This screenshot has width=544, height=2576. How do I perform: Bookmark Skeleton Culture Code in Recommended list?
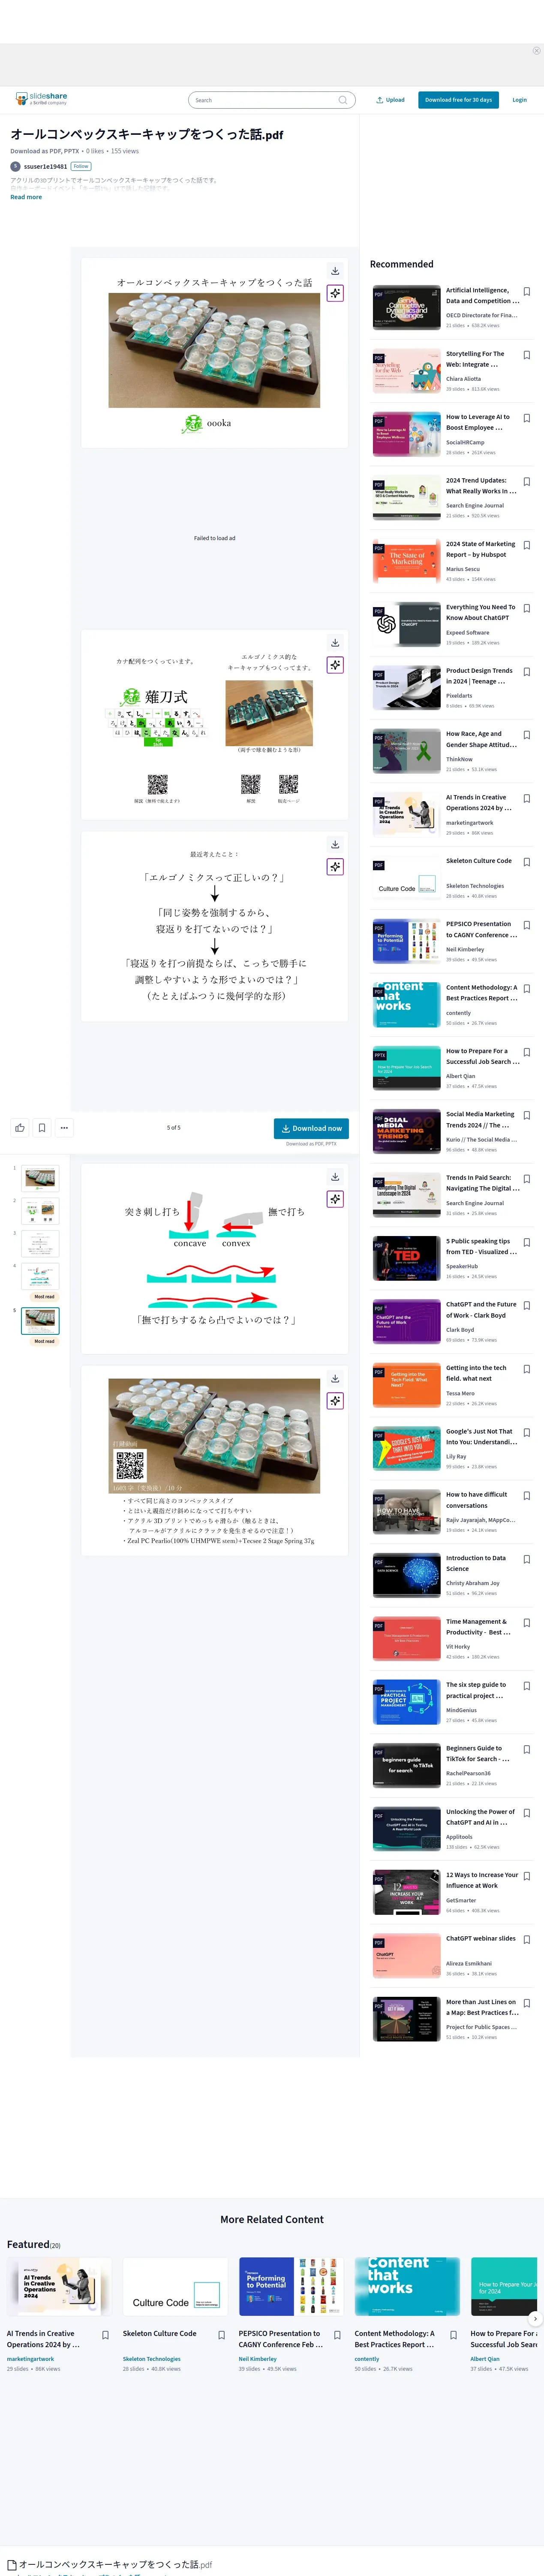coord(527,862)
